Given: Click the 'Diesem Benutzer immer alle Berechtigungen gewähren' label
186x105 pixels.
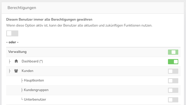Looking at the screenshot, I should click(x=49, y=19).
